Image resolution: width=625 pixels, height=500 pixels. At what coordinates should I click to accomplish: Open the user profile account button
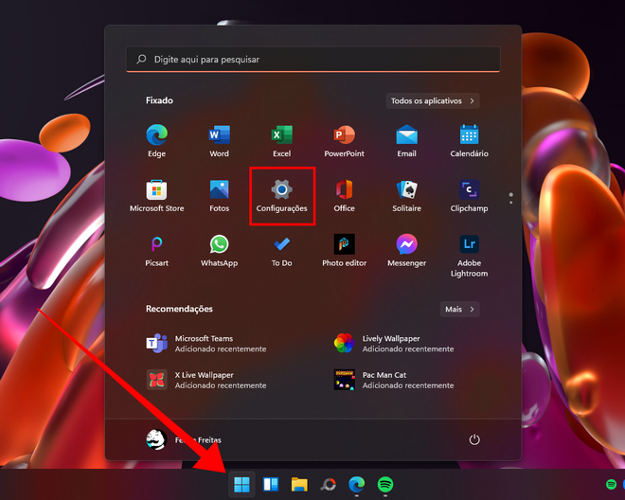(184, 439)
